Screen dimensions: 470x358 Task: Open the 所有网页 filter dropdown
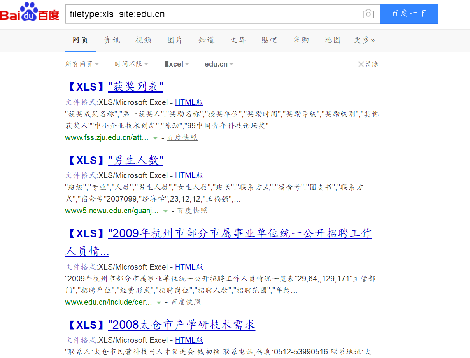pyautogui.click(x=82, y=64)
